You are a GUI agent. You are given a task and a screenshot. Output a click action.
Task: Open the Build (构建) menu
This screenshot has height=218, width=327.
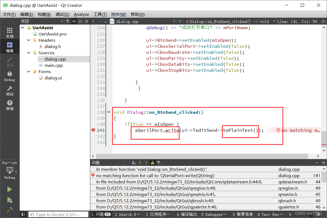(44, 14)
